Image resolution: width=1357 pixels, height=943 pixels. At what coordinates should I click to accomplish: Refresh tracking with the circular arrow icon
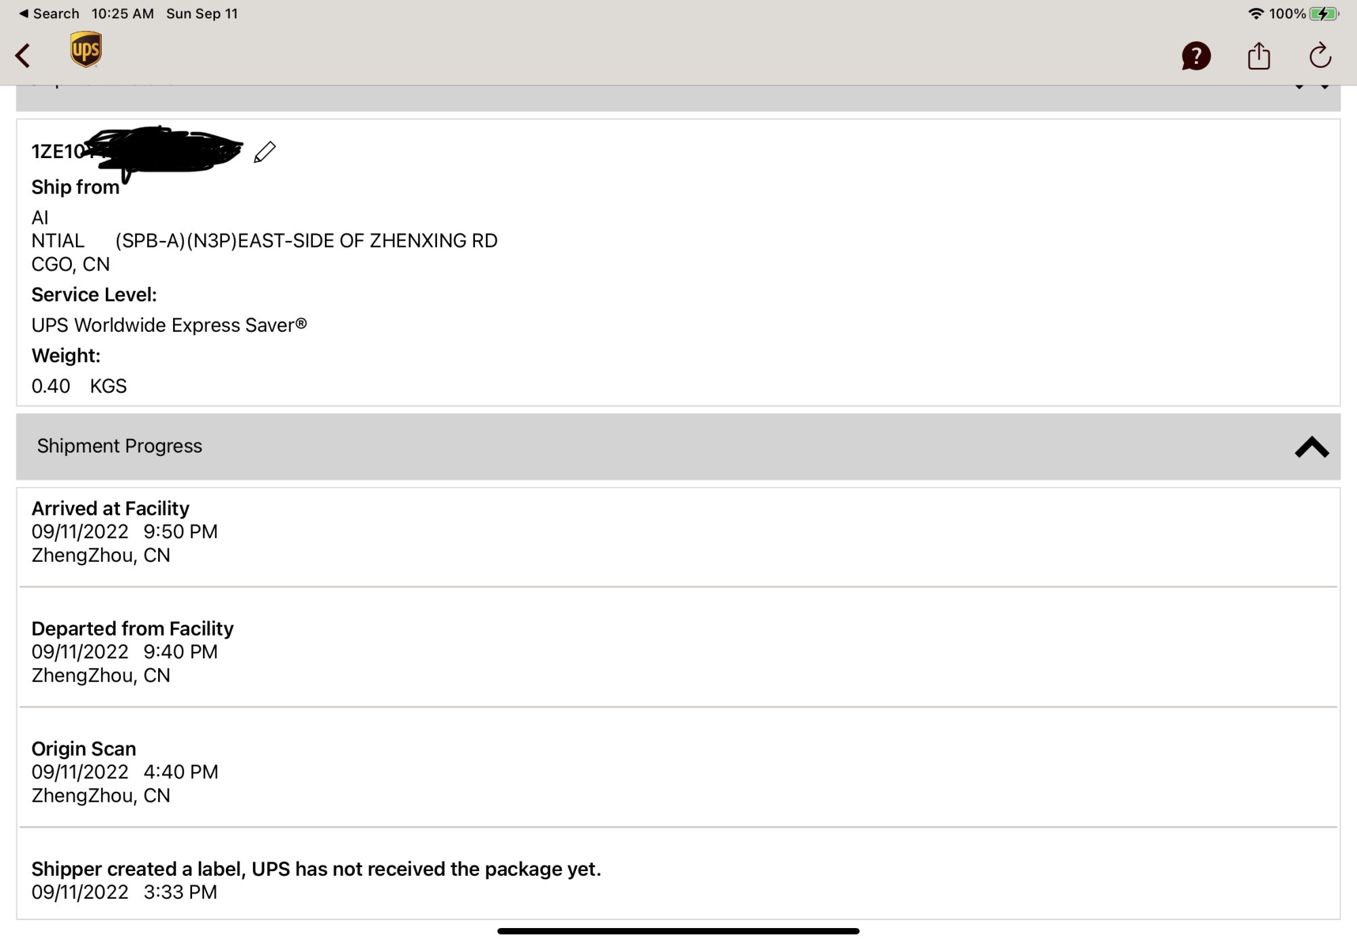click(x=1320, y=56)
